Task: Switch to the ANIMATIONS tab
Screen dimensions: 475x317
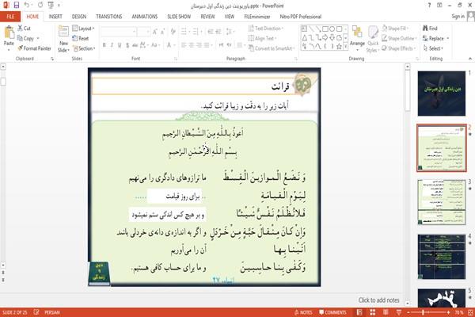Action: pos(145,17)
